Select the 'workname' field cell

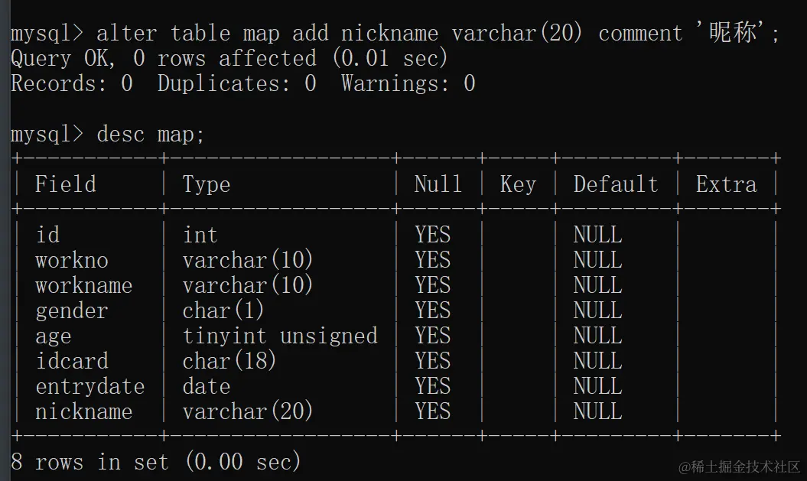coord(84,285)
